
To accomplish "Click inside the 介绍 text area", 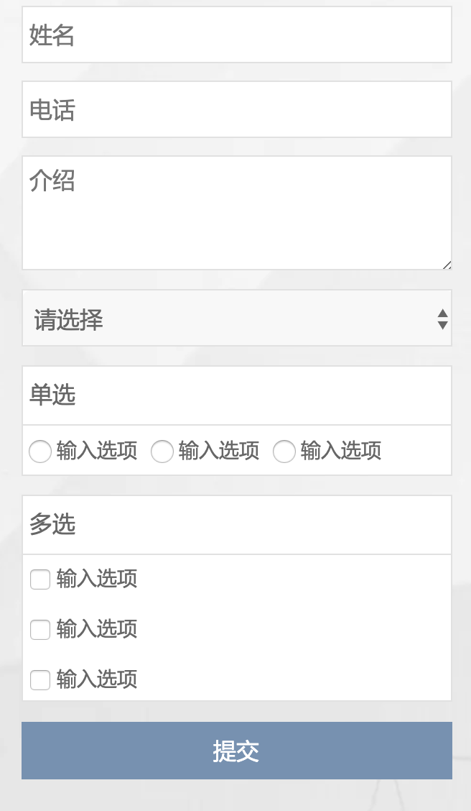I will [x=237, y=213].
